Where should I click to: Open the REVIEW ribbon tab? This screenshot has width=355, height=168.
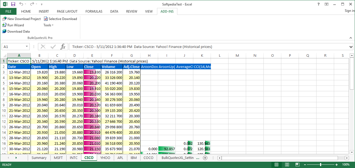(x=132, y=11)
